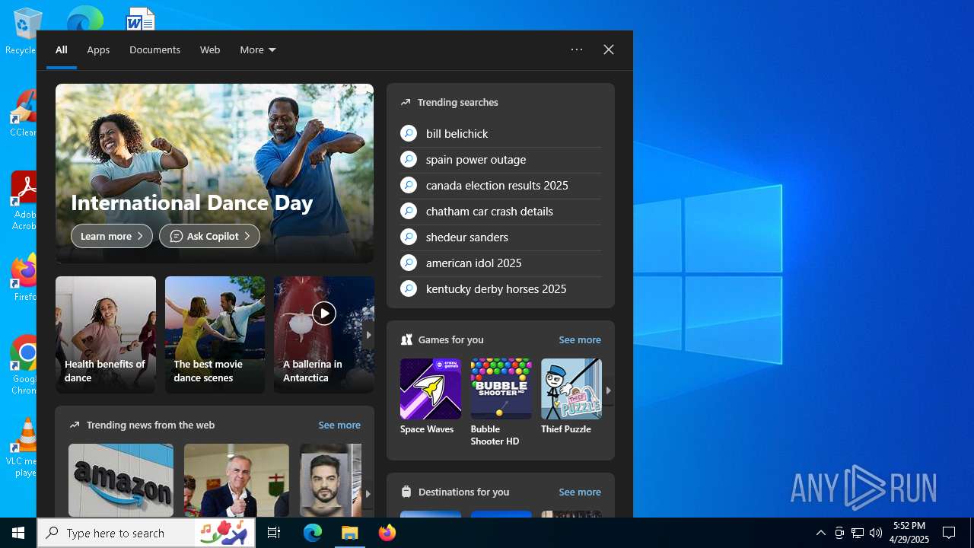Click the Ask Copilot button
Screen dimensions: 974x548
(x=209, y=236)
